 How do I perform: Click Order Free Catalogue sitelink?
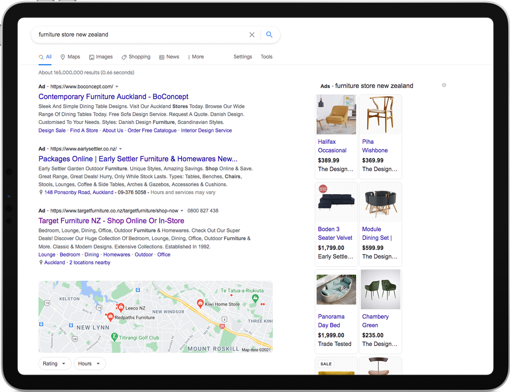pyautogui.click(x=152, y=131)
